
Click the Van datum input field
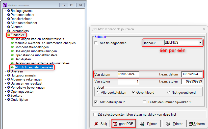click(128, 74)
